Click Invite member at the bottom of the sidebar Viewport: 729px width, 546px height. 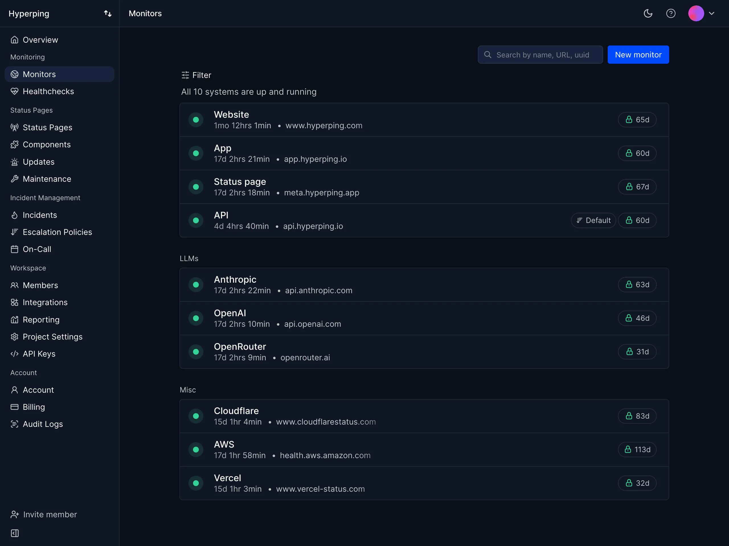pyautogui.click(x=50, y=514)
